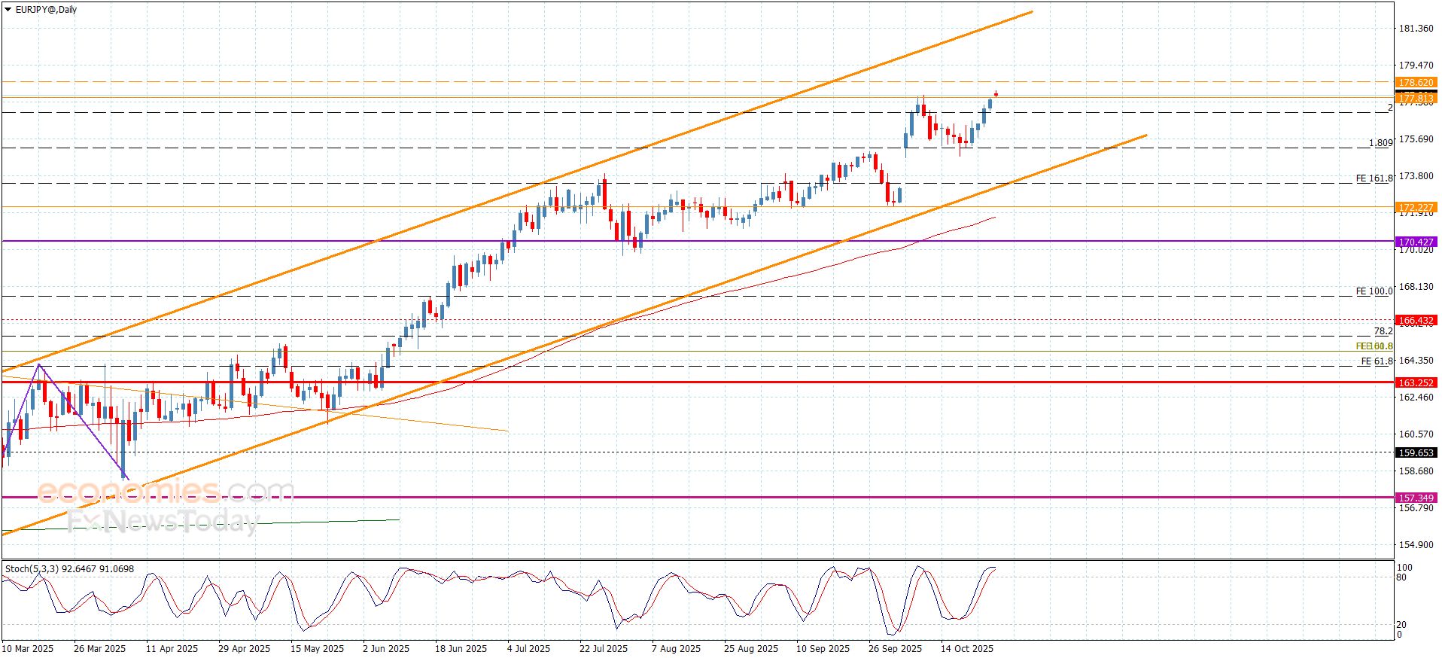Click the stochastic 80 level label
Screen dimensions: 1442x658
(x=1401, y=577)
